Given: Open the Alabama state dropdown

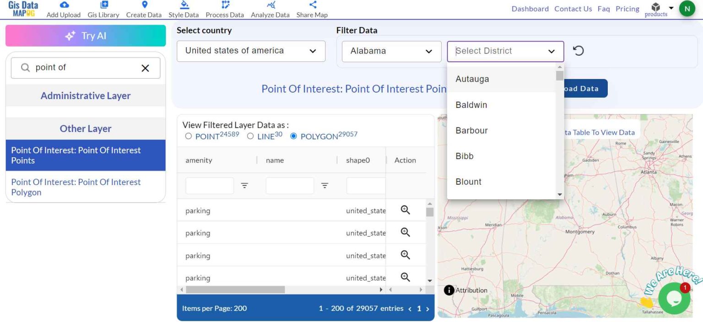Looking at the screenshot, I should pos(391,51).
